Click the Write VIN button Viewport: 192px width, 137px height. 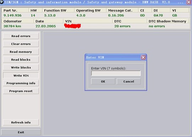click(21, 75)
